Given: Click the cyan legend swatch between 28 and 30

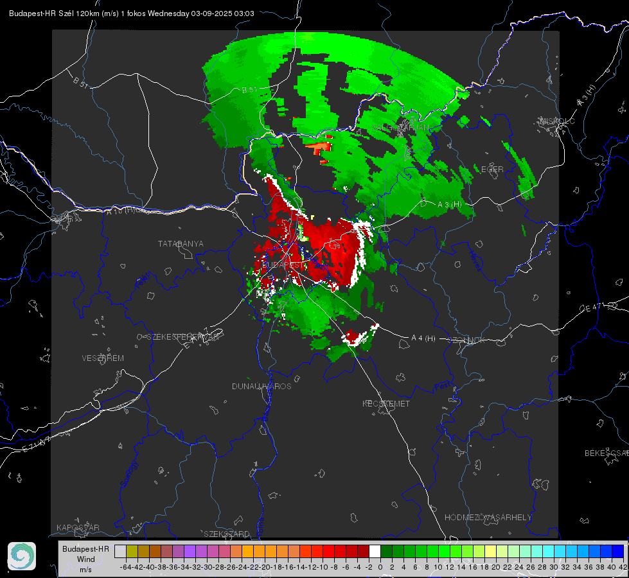Looking at the screenshot, I should point(548,551).
